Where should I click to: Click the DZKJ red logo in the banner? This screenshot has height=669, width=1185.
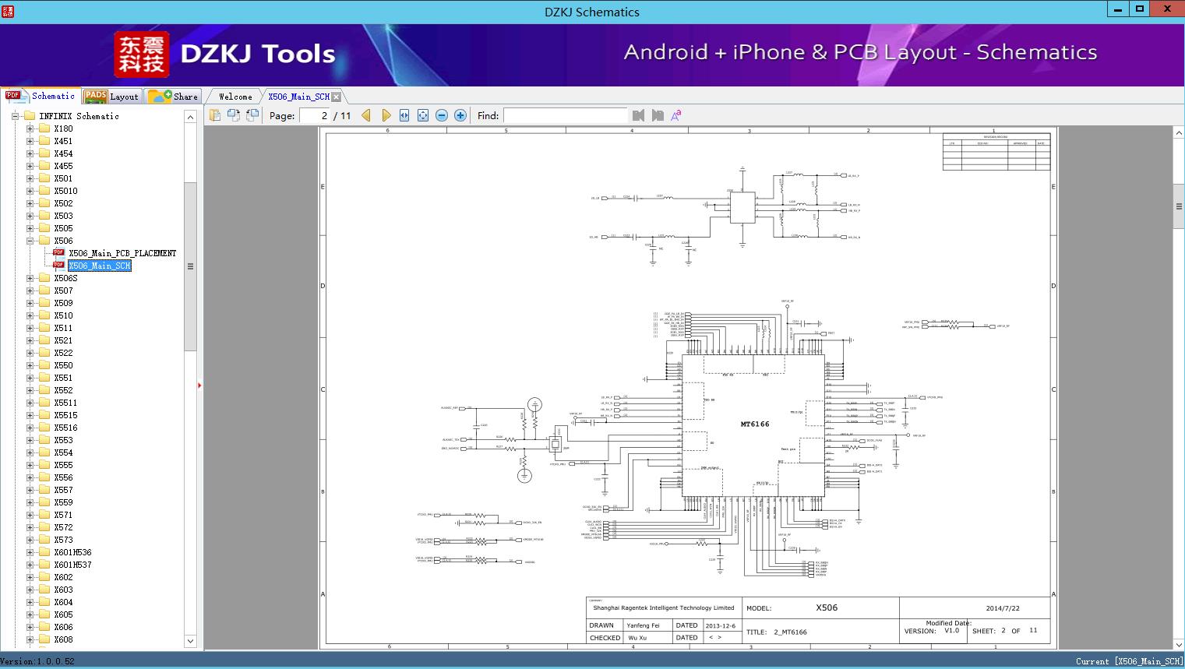click(142, 54)
